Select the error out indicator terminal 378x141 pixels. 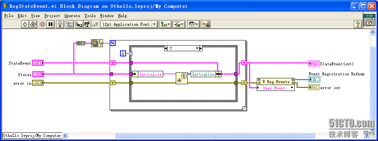[314, 88]
